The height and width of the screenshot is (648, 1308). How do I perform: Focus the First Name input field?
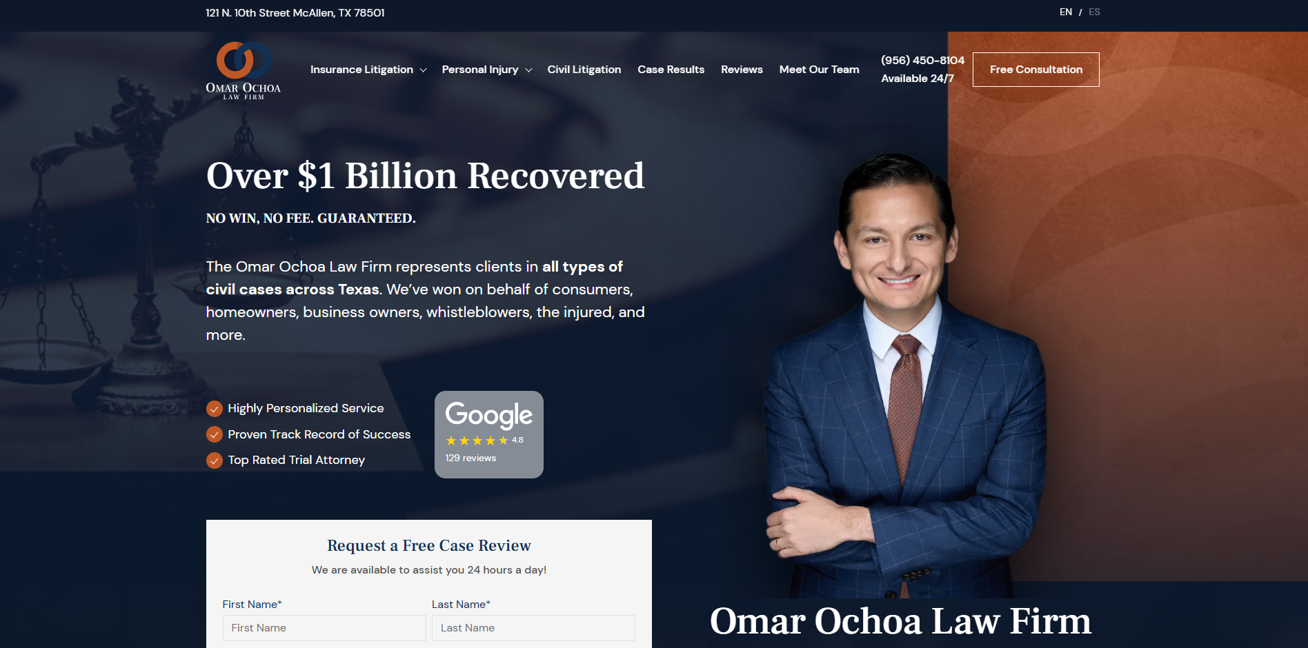coord(324,628)
